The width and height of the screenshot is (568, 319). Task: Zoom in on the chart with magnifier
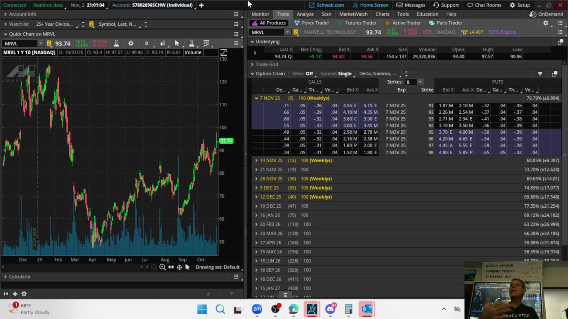point(162,267)
